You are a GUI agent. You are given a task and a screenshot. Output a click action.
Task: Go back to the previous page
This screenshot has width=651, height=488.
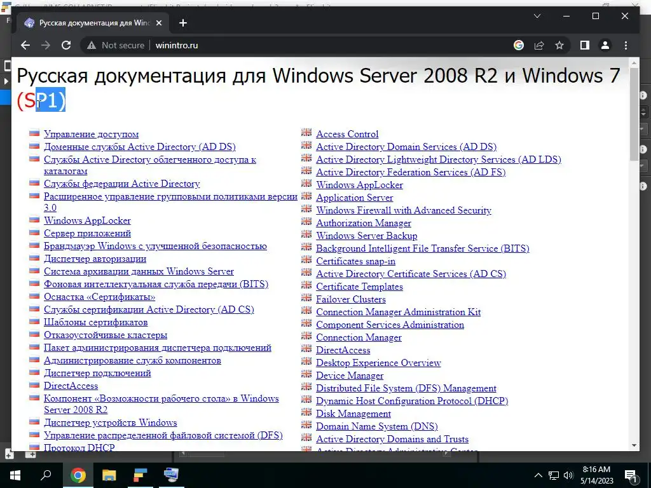click(x=25, y=45)
